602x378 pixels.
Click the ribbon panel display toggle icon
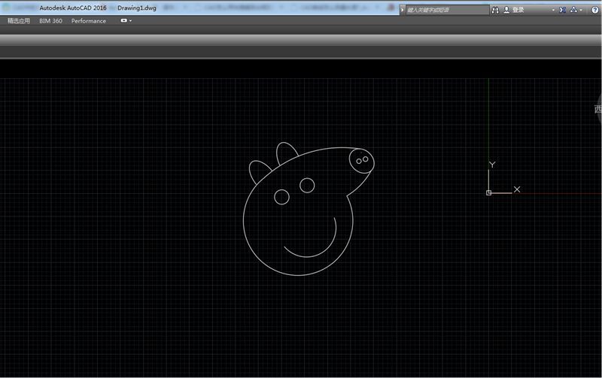123,20
